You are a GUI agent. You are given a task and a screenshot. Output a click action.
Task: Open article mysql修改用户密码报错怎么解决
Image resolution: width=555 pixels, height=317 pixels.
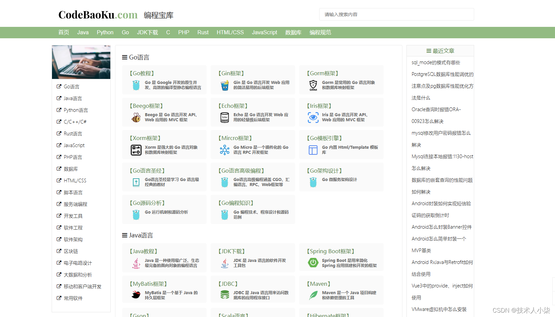tap(441, 139)
